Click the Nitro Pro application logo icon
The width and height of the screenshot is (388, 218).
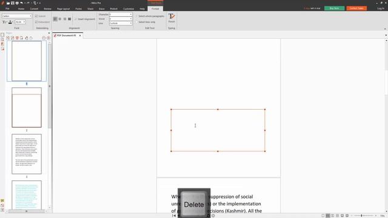pyautogui.click(x=2, y=3)
